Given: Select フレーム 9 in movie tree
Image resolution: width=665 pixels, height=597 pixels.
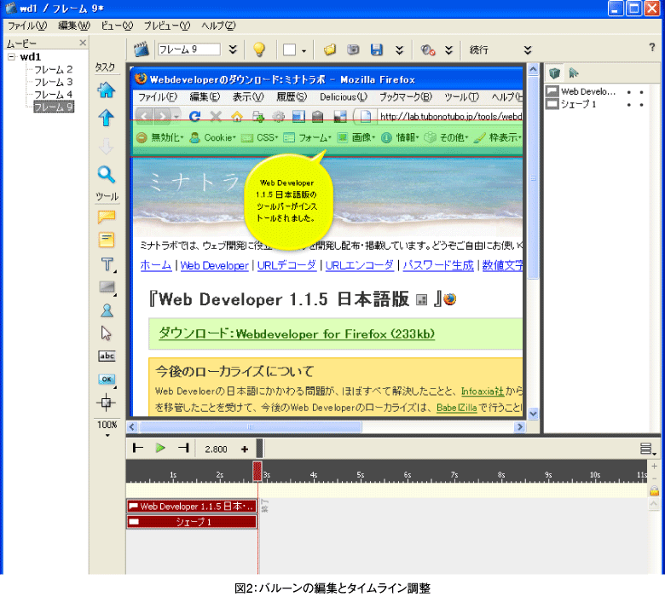Looking at the screenshot, I should tap(54, 107).
